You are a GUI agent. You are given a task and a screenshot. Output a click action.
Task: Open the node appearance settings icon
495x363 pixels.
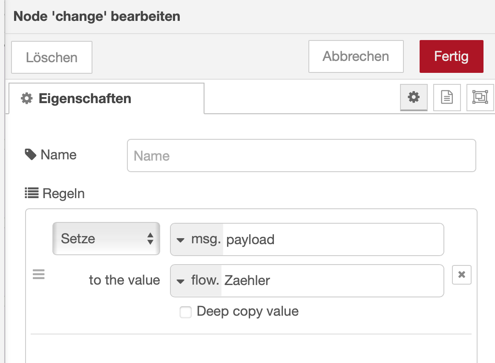click(x=480, y=98)
